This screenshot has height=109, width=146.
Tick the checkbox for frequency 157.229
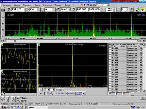[110, 55]
